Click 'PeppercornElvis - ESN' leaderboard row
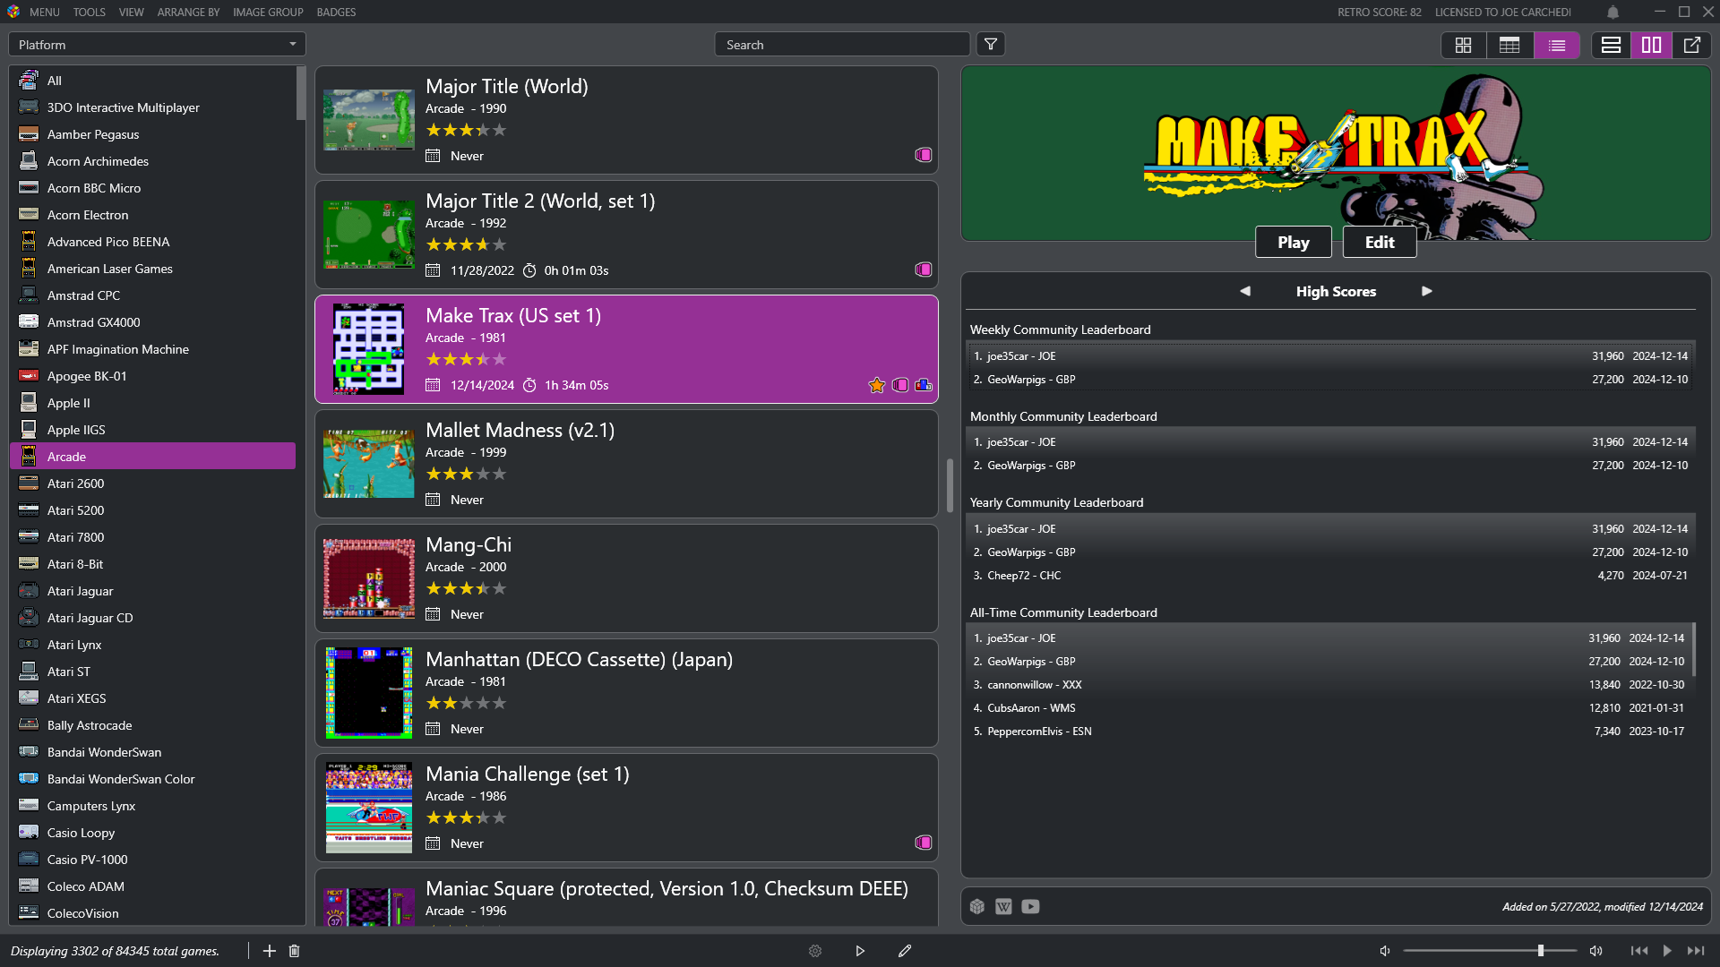Image resolution: width=1720 pixels, height=967 pixels. coord(1329,732)
